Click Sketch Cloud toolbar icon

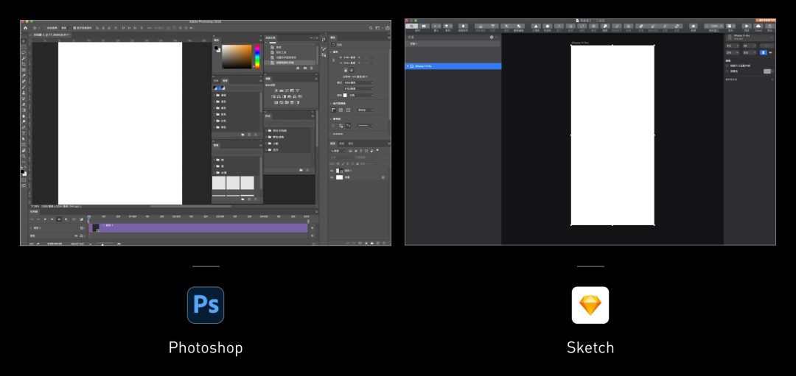758,26
